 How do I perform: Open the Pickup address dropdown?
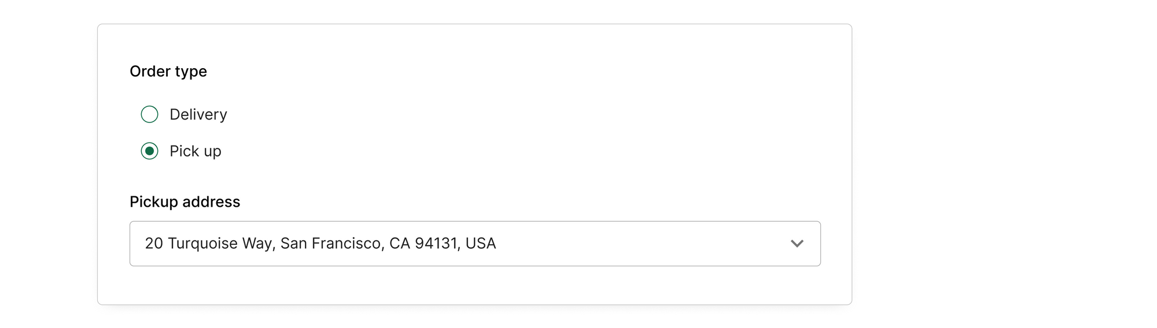[x=475, y=244]
